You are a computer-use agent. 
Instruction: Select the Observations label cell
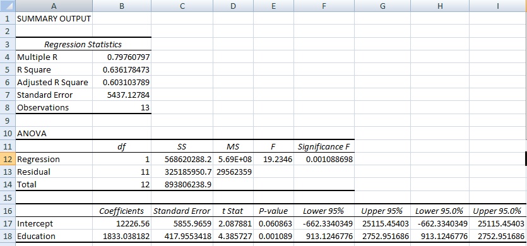click(x=54, y=107)
